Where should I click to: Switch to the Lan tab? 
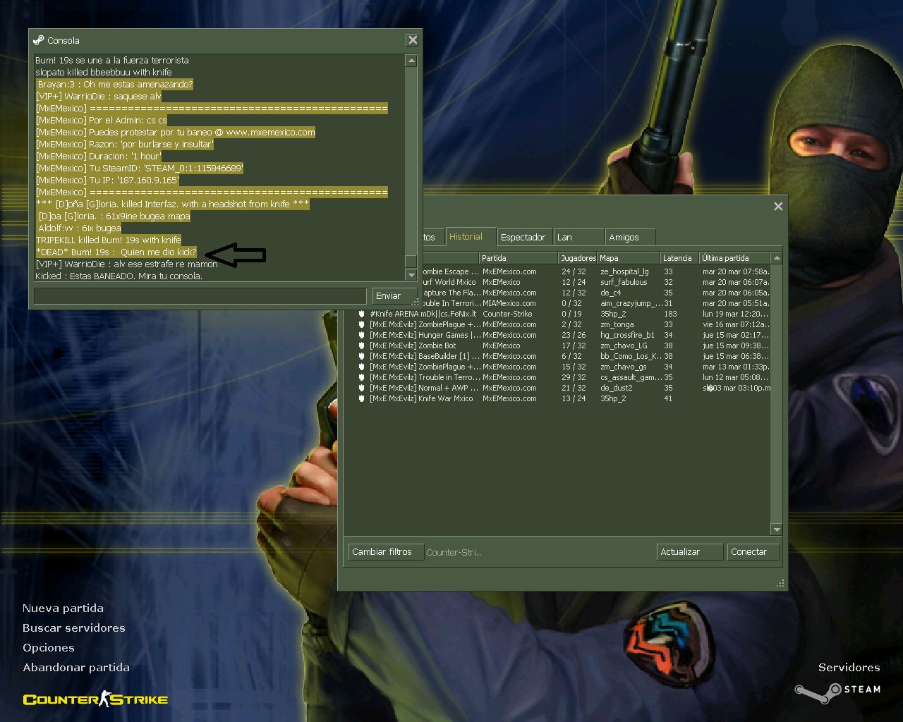(x=578, y=237)
